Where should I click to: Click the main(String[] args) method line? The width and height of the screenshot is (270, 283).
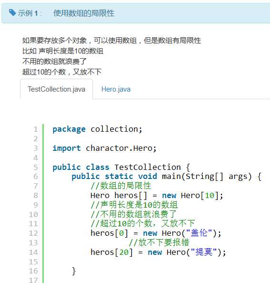click(x=167, y=176)
